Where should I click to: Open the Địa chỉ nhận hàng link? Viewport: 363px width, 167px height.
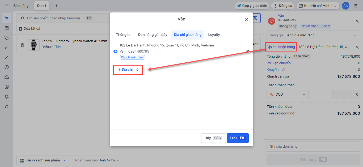[281, 47]
